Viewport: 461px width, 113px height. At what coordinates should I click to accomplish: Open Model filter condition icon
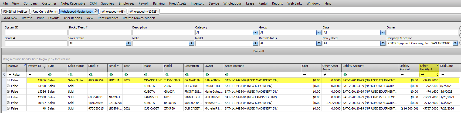tap(167, 75)
